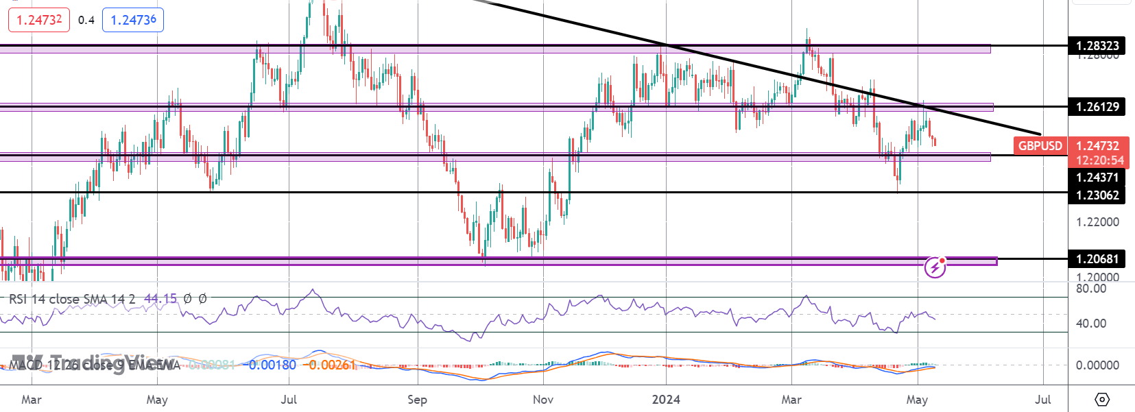Image resolution: width=1135 pixels, height=412 pixels.
Task: Select the 1.26129 price label
Action: point(1097,107)
